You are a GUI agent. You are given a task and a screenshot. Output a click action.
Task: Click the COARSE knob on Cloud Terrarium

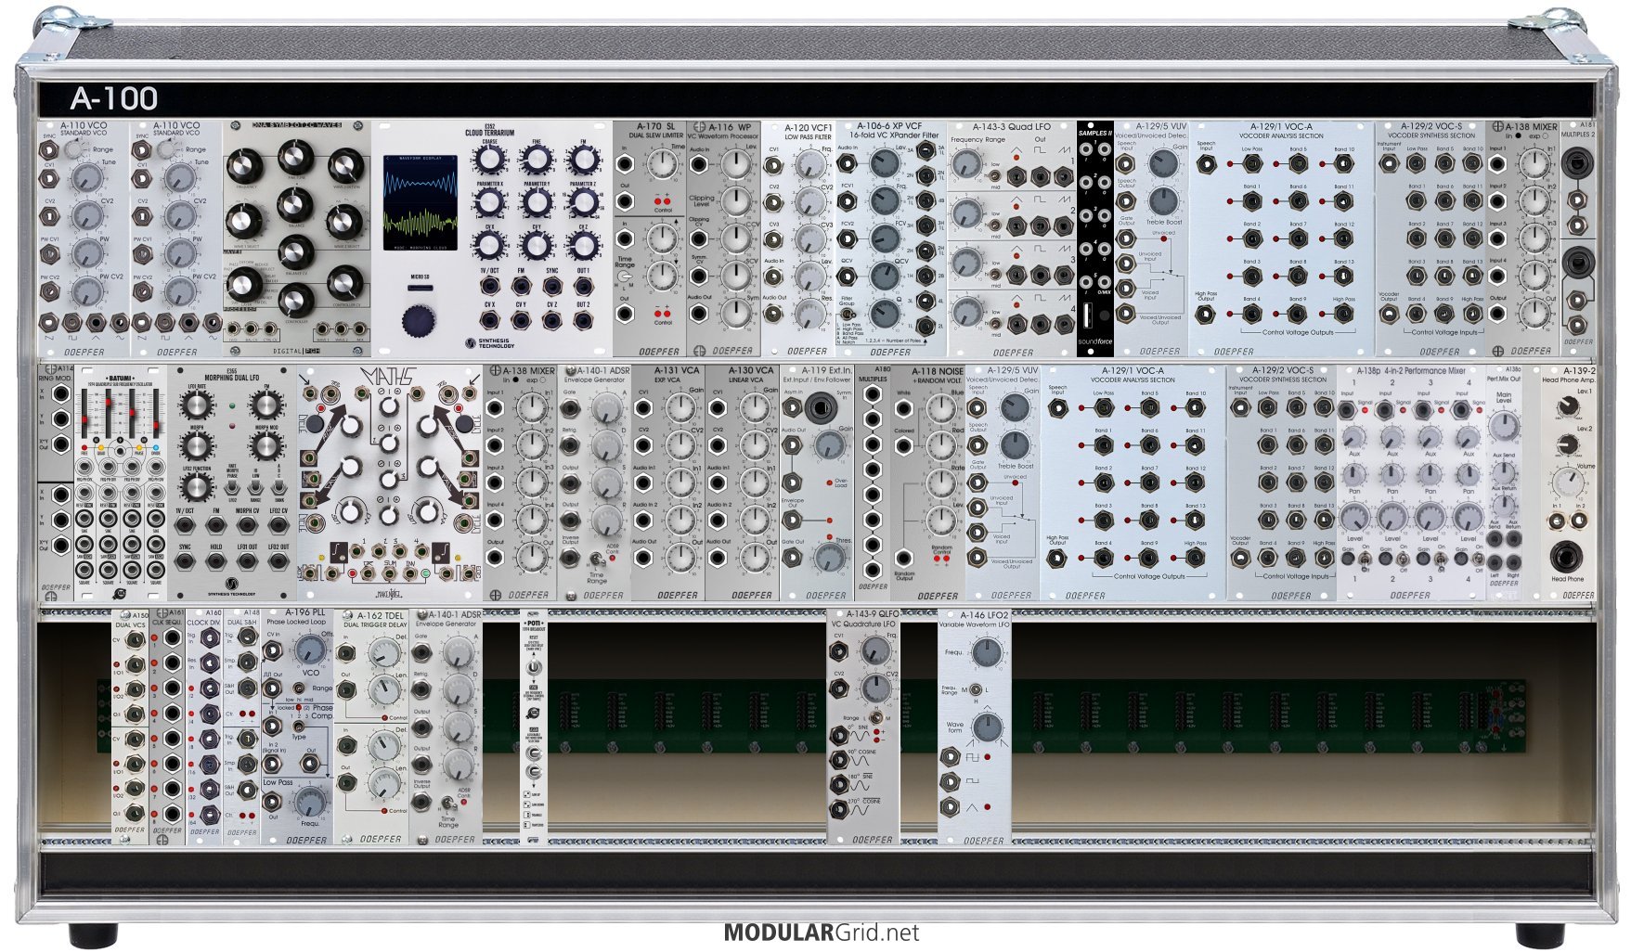488,160
